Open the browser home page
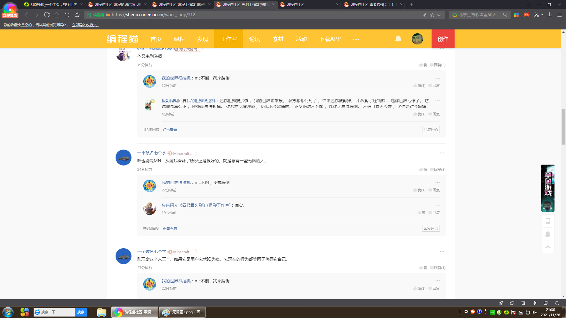Viewport: 566px width, 318px height. [x=57, y=15]
